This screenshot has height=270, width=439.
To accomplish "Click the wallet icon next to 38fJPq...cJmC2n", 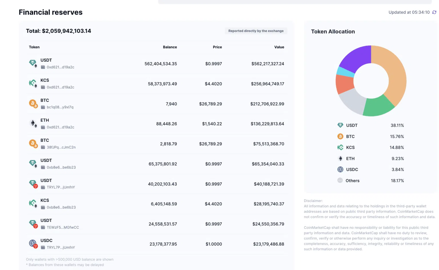I will tap(43, 147).
